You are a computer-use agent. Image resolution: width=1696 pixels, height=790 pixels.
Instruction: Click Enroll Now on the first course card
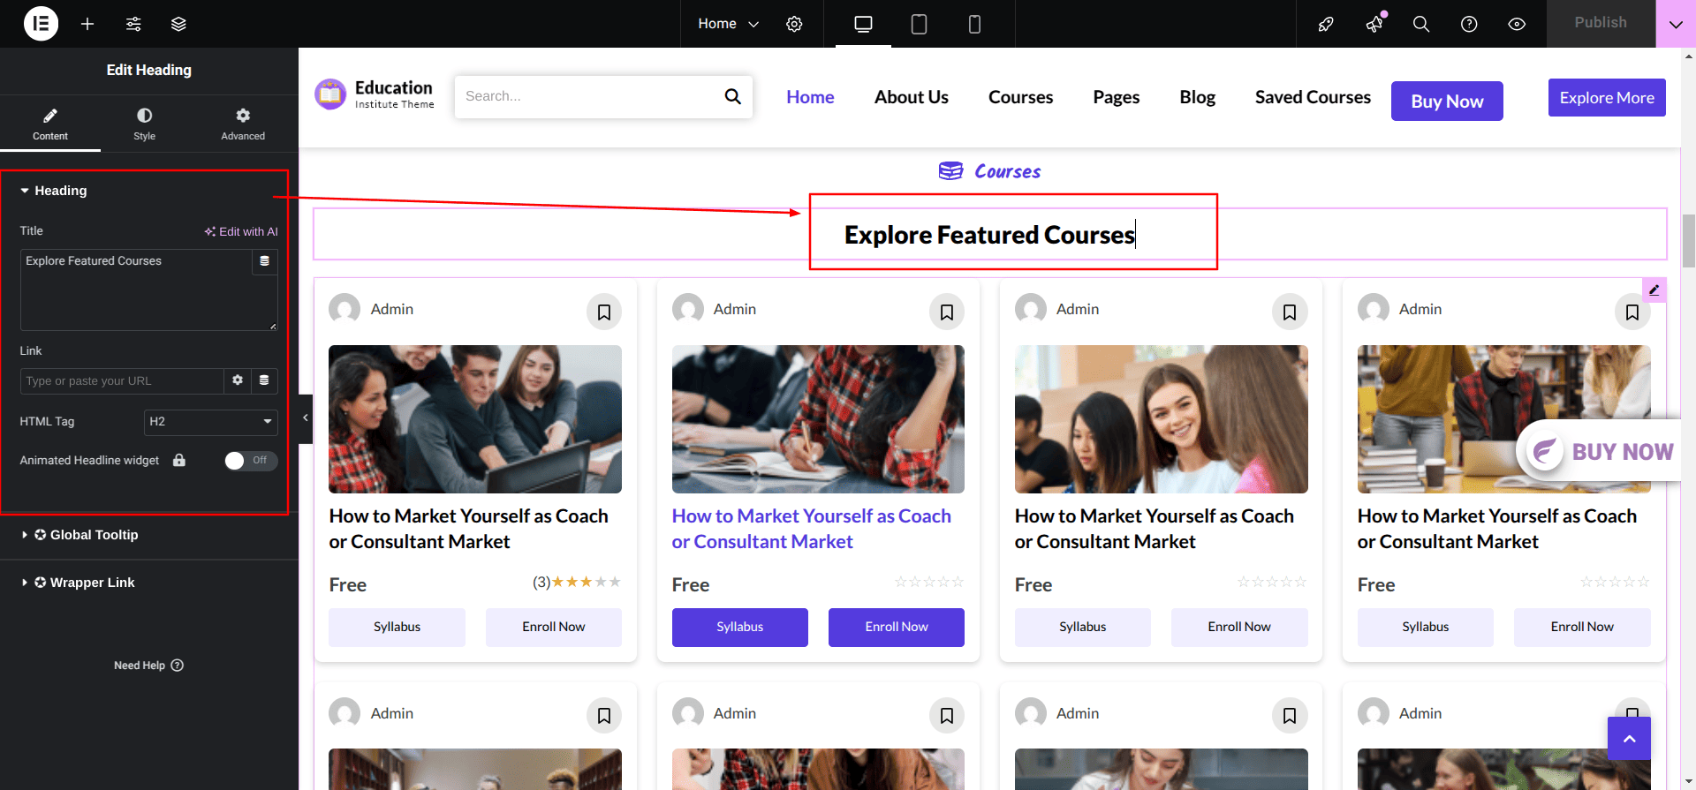tap(554, 627)
